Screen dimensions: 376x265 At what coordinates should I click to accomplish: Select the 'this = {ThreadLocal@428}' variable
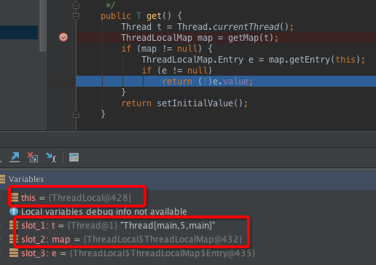pos(76,198)
